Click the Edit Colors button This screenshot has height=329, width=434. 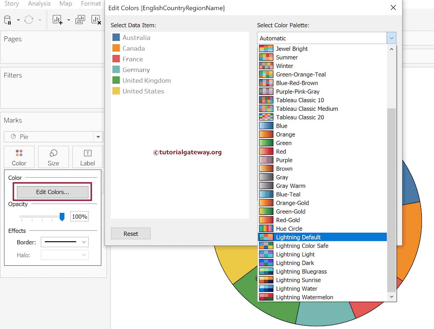[53, 192]
